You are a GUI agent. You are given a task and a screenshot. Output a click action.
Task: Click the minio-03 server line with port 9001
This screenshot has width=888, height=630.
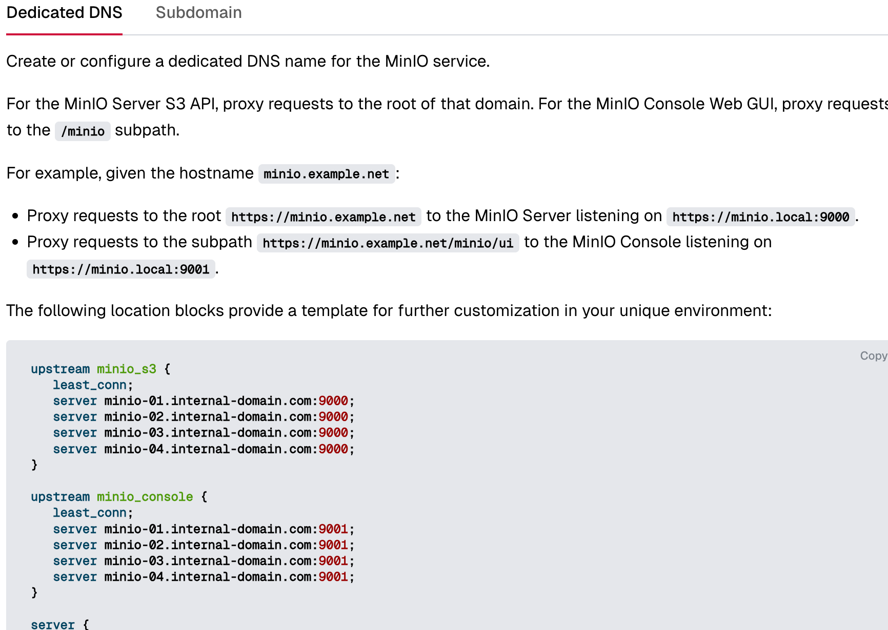[x=203, y=561]
